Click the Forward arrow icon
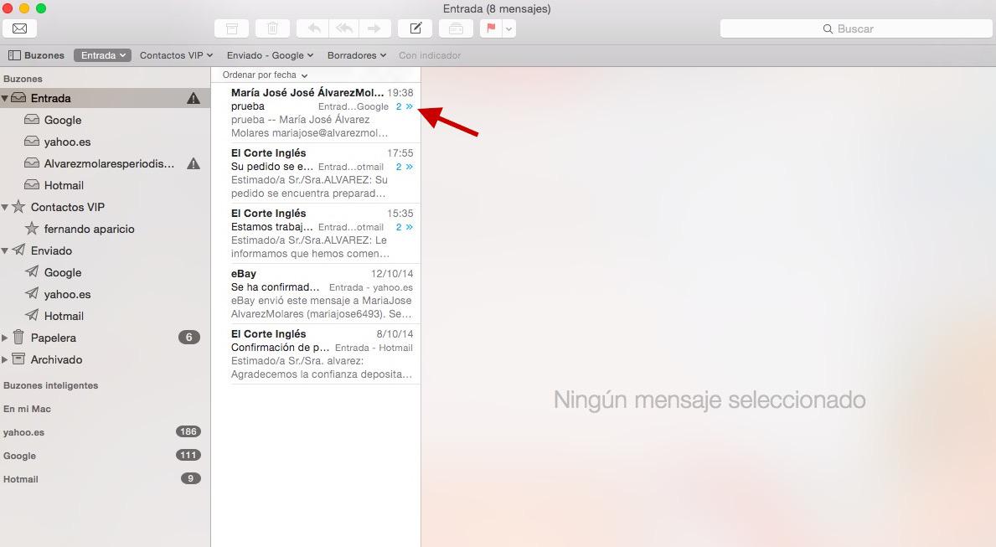Image resolution: width=996 pixels, height=547 pixels. 374,28
